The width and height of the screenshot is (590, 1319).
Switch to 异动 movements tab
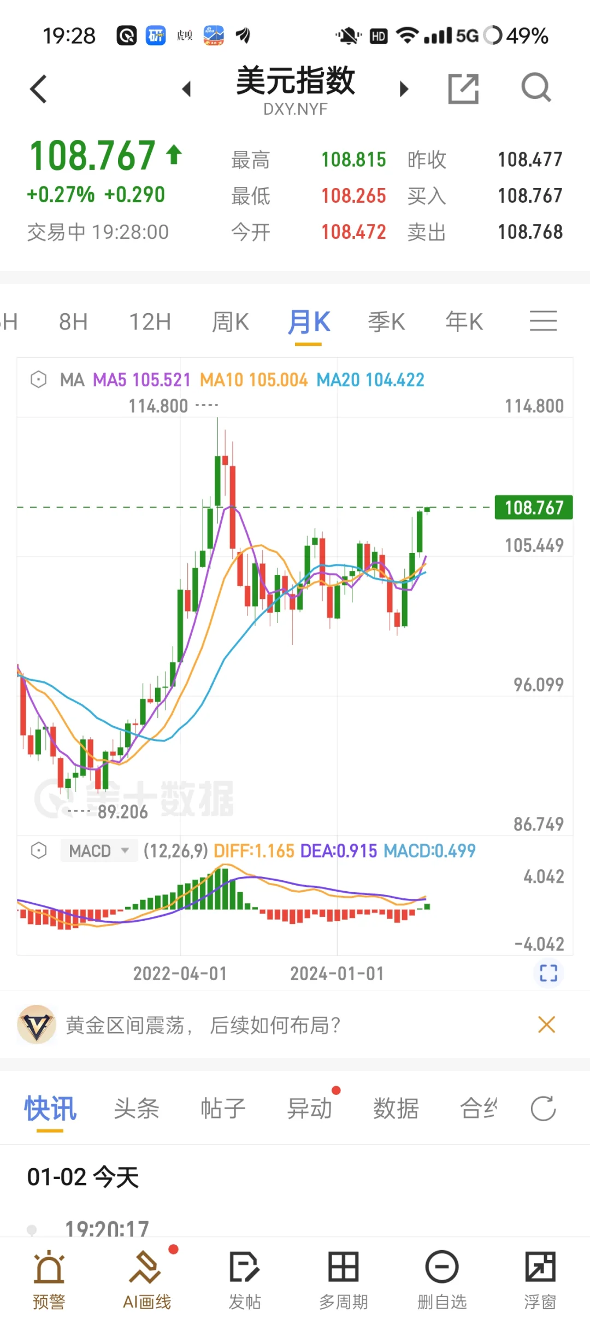[x=310, y=1109]
